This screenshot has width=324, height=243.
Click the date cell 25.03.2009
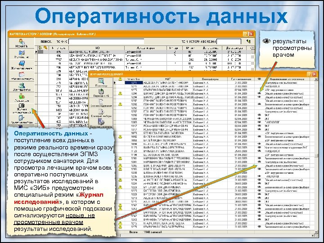[241, 151]
